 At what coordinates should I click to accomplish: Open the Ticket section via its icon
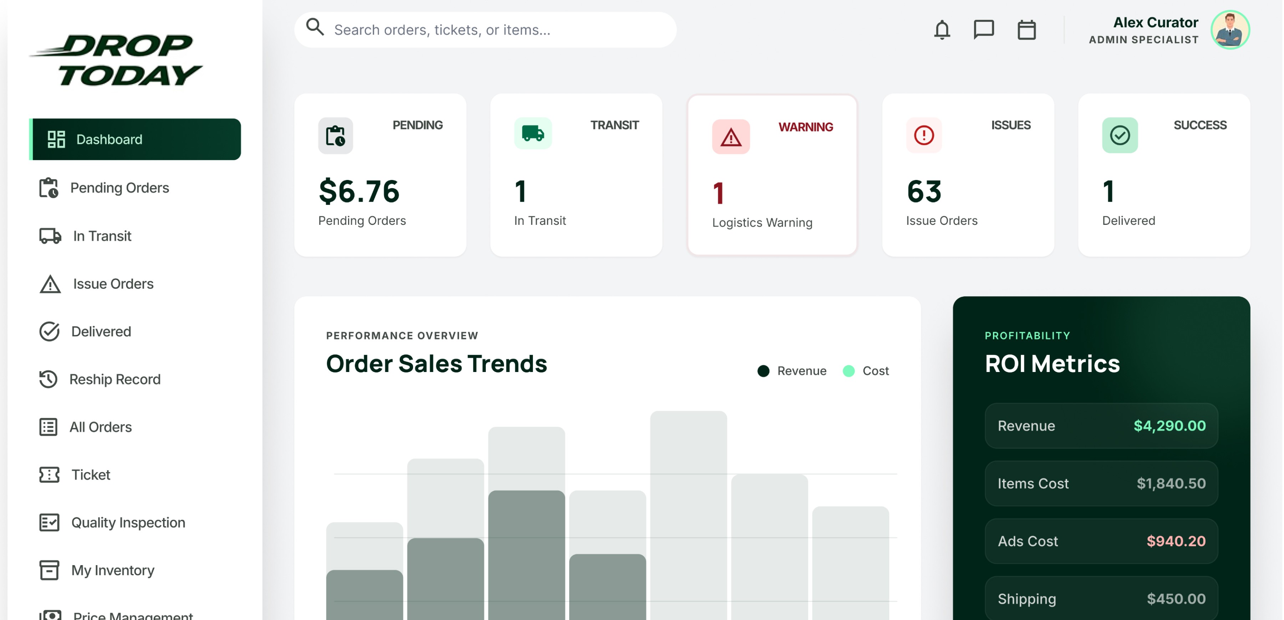49,475
